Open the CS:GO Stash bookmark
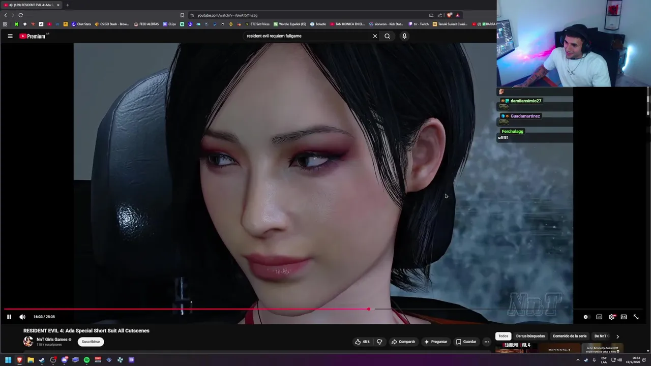 tap(112, 24)
